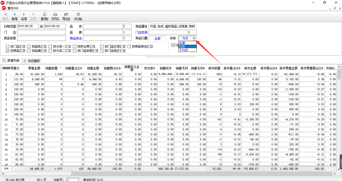Select row 10 in the grid
This screenshot has width=342, height=181.
point(6,120)
